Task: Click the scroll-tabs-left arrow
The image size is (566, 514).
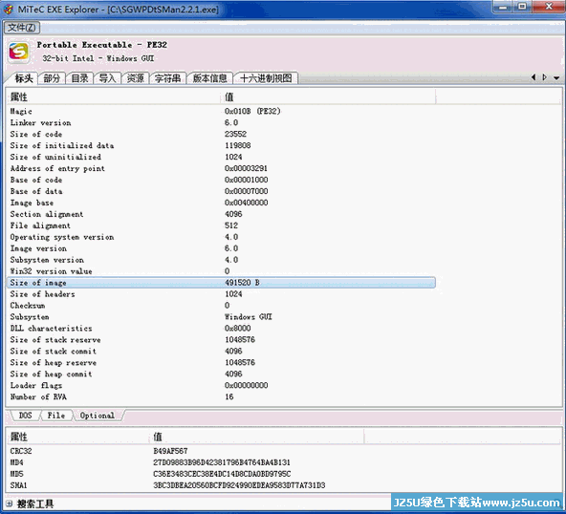Action: point(533,77)
